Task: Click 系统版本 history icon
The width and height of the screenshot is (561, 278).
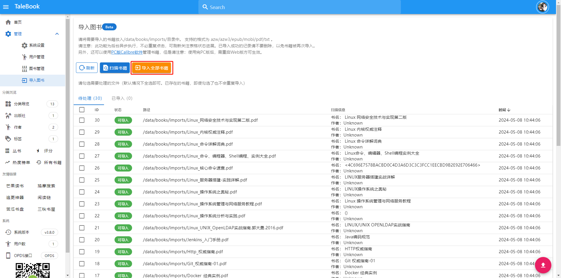Action: (x=8, y=232)
